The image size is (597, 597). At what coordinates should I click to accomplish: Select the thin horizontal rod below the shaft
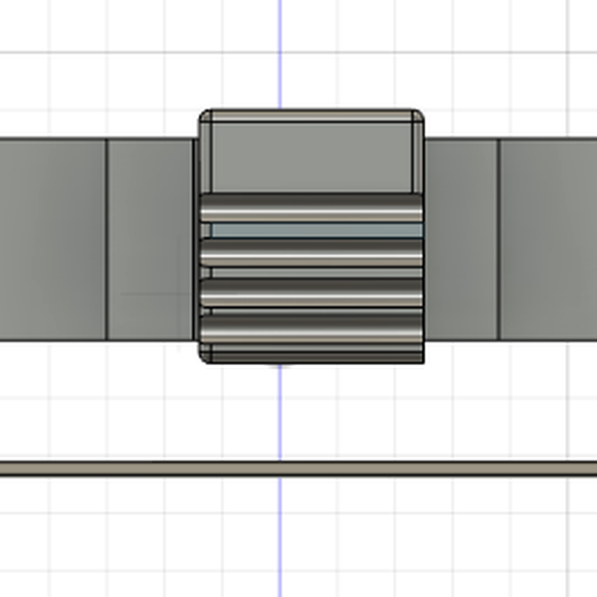pyautogui.click(x=298, y=469)
